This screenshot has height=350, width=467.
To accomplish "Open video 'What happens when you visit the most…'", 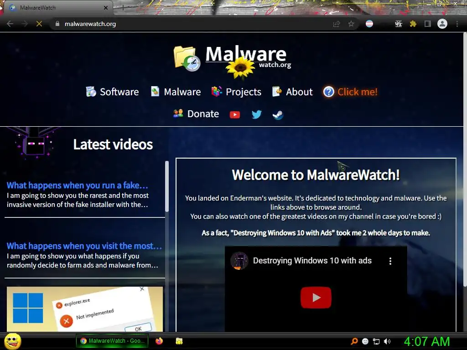I will click(84, 246).
